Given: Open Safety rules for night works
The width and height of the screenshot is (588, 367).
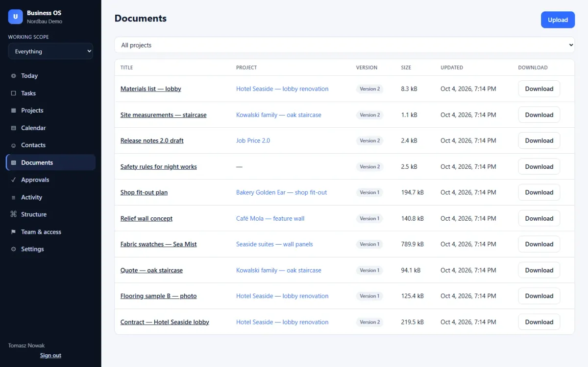Looking at the screenshot, I should [159, 166].
